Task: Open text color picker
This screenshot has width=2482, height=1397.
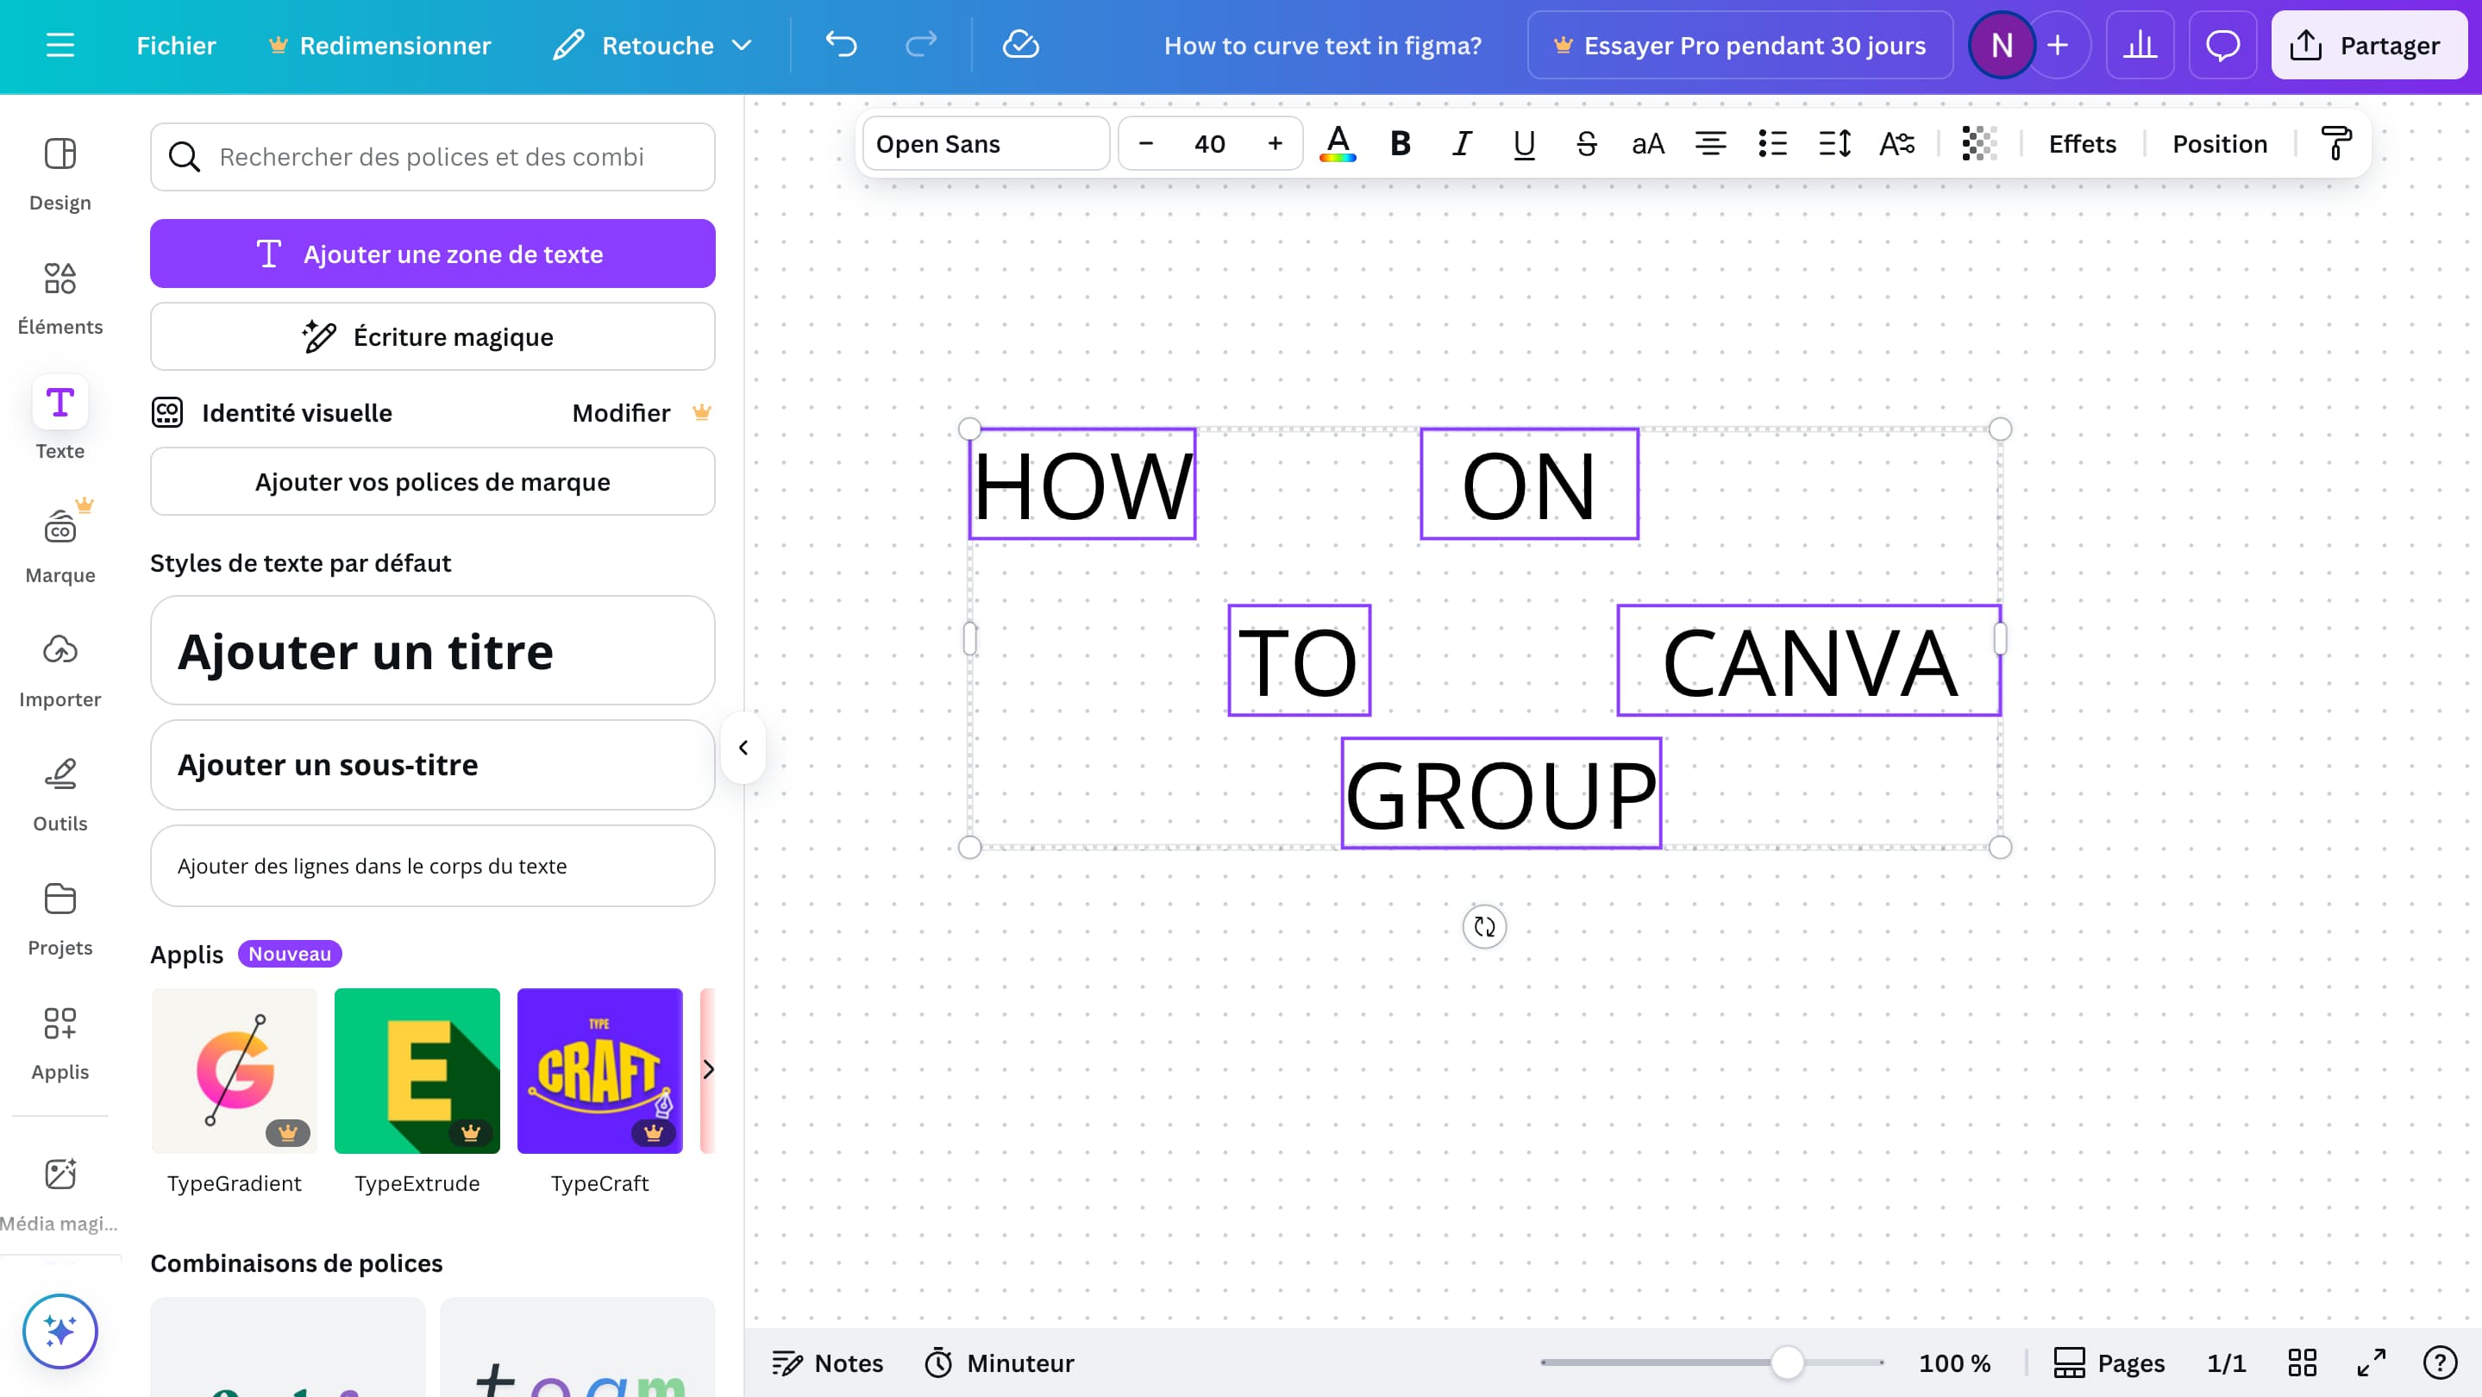Action: pyautogui.click(x=1338, y=143)
